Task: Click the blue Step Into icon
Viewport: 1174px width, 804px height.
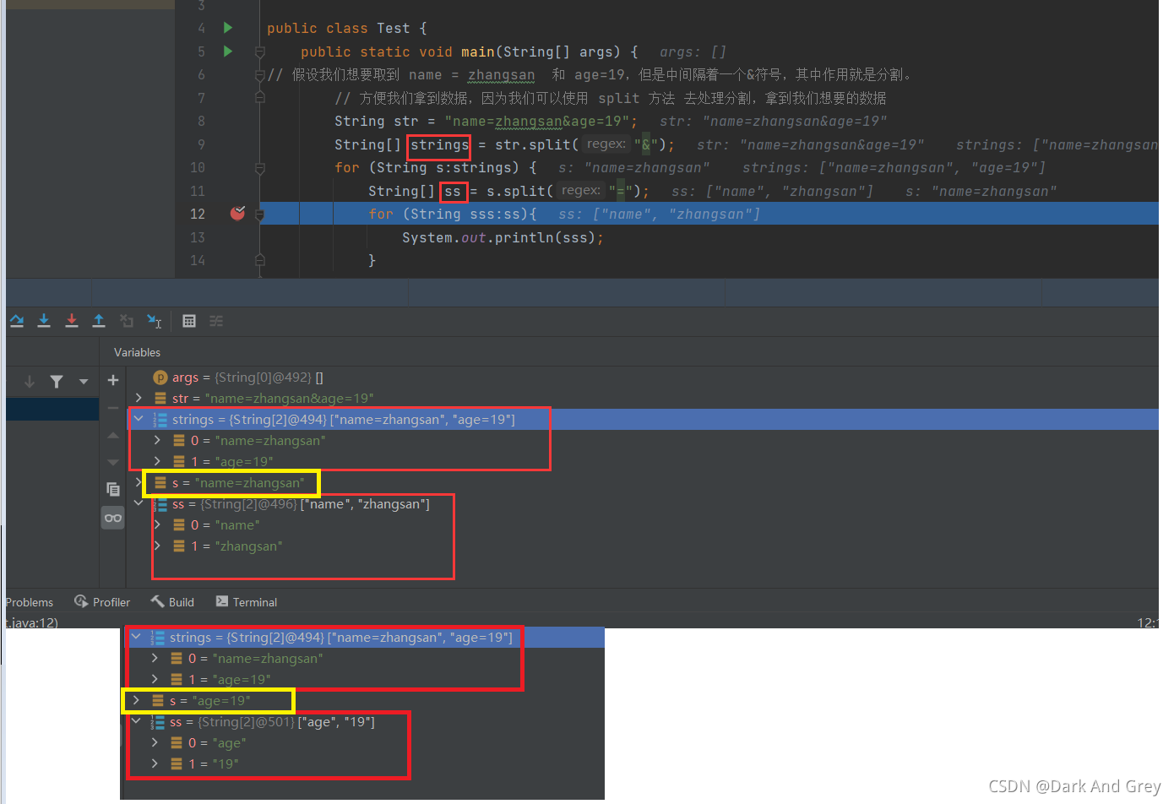Action: (44, 321)
